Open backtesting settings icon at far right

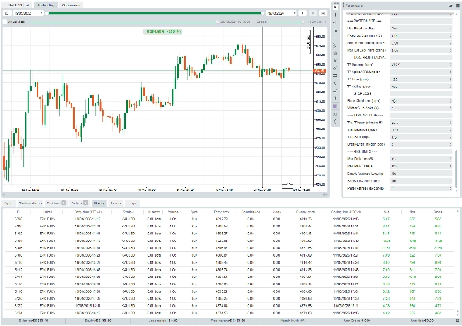pos(324,13)
